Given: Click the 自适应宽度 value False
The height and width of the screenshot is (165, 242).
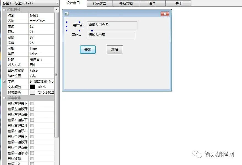Looking at the screenshot, I should click(x=41, y=71).
